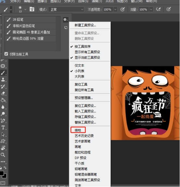The width and height of the screenshot is (180, 187).
Task: Swap foreground and background colors
Action: pyautogui.click(x=5, y=168)
